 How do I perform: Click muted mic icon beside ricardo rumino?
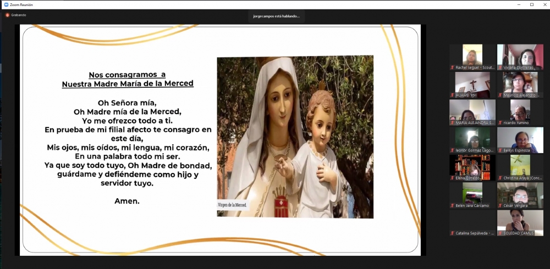[x=501, y=123]
